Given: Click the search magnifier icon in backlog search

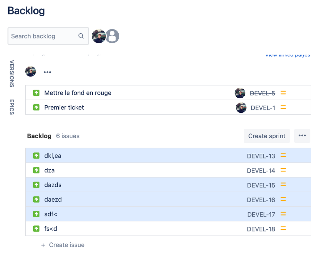Looking at the screenshot, I should pos(81,36).
